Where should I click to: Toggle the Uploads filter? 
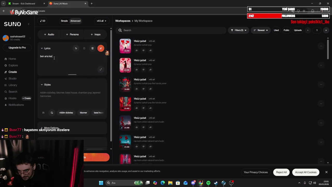[298, 30]
